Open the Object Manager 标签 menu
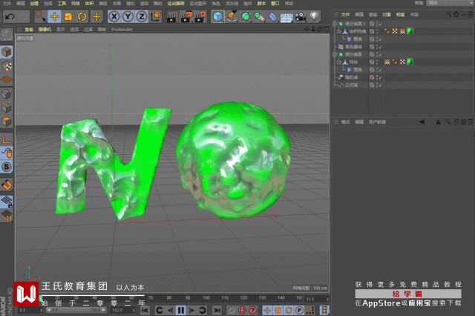475x316 pixels. [400, 15]
